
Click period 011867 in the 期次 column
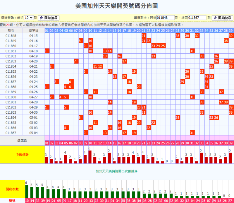pos(11,133)
